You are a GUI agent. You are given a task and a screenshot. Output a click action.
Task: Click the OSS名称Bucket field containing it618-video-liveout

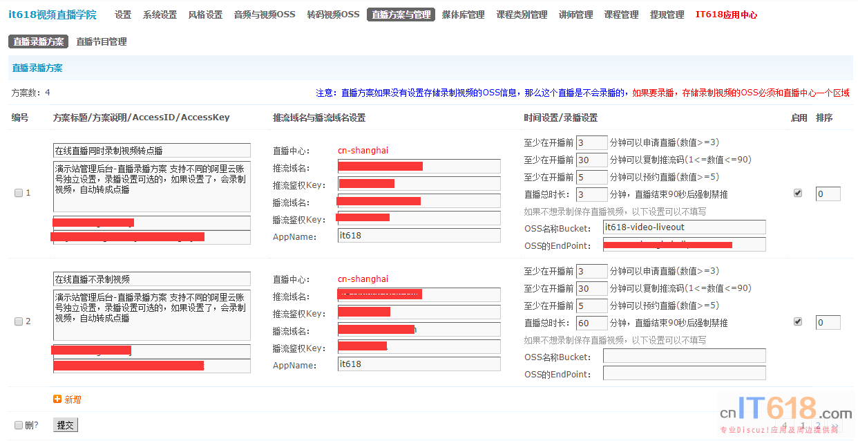[684, 227]
